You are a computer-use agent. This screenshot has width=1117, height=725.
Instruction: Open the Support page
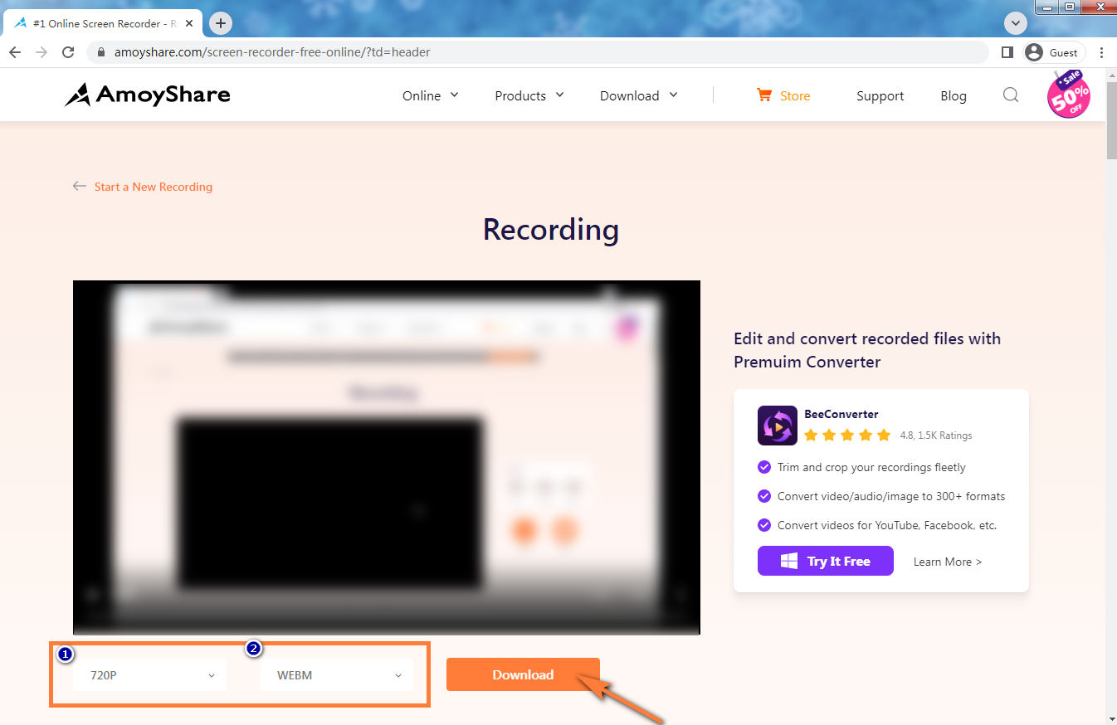[880, 95]
